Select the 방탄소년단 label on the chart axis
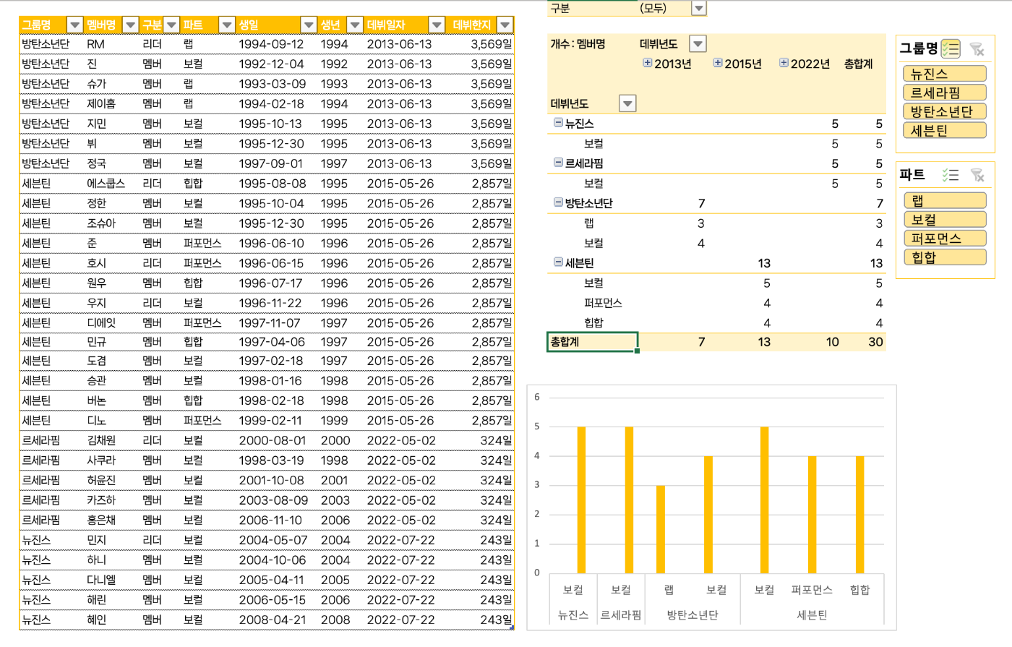 [692, 615]
